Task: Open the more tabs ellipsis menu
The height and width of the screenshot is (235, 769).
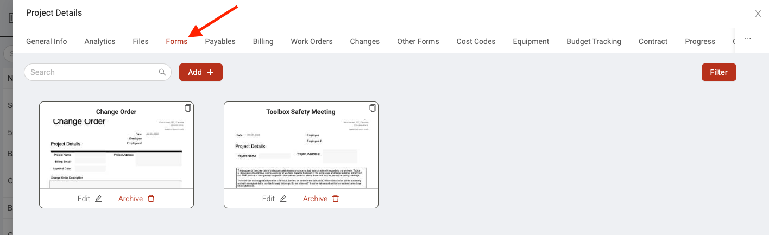Action: (748, 39)
